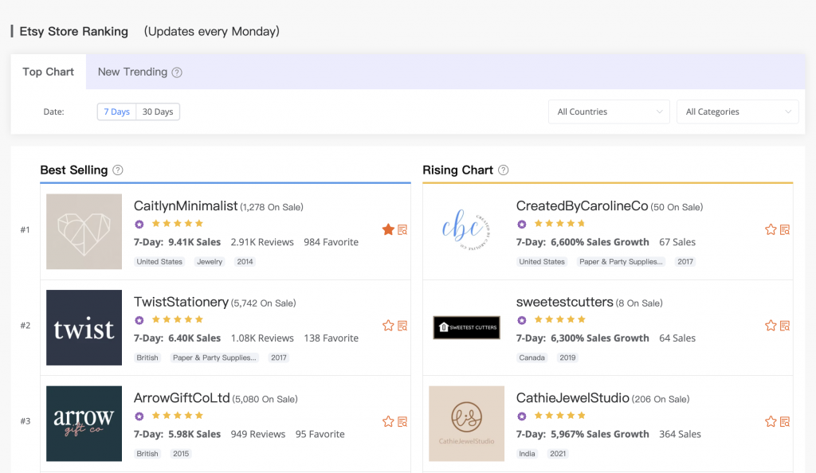Click help icon beside New Trending
The width and height of the screenshot is (816, 473).
click(177, 72)
